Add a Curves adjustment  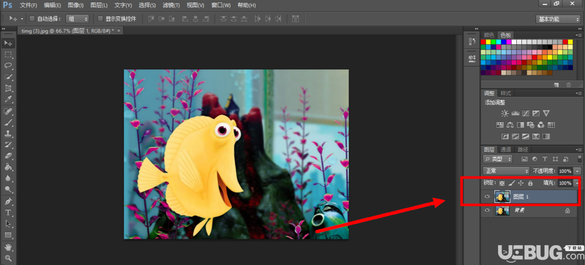point(525,113)
